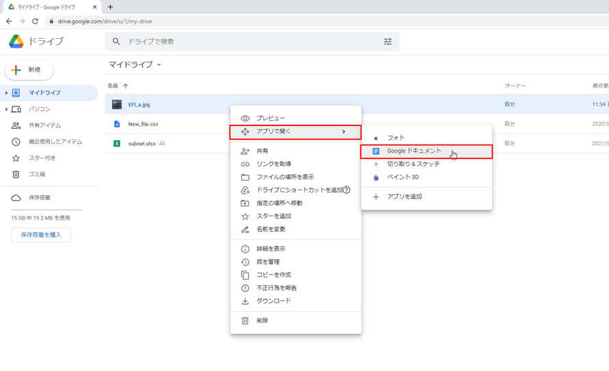609x371 pixels.
Task: Click the フォト app icon
Action: [x=376, y=138]
